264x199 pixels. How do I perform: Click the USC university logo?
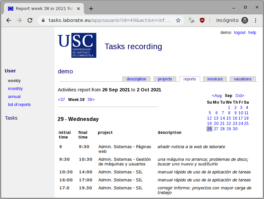click(77, 45)
